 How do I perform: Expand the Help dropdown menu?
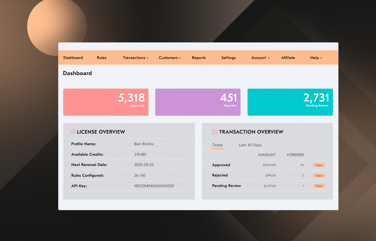[316, 58]
